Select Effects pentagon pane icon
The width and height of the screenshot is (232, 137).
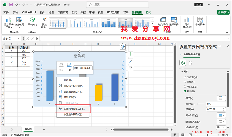click(190, 63)
